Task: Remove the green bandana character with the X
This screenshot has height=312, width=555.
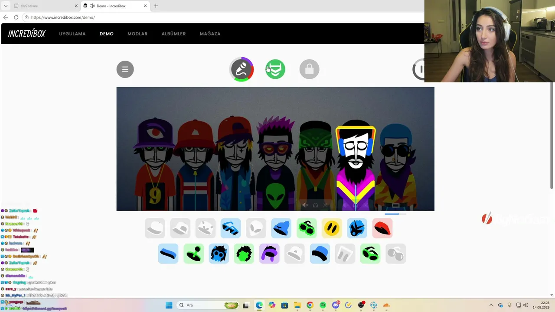Action: tap(326, 205)
